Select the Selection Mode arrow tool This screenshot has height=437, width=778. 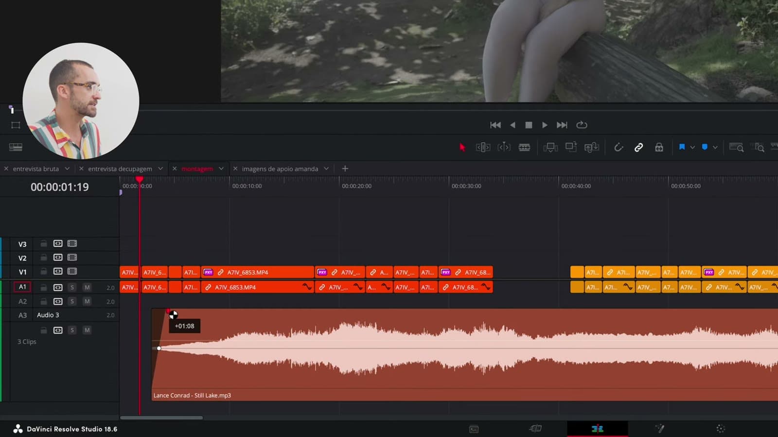462,147
